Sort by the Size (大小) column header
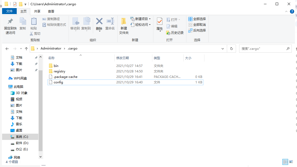The image size is (297, 167). [194, 58]
